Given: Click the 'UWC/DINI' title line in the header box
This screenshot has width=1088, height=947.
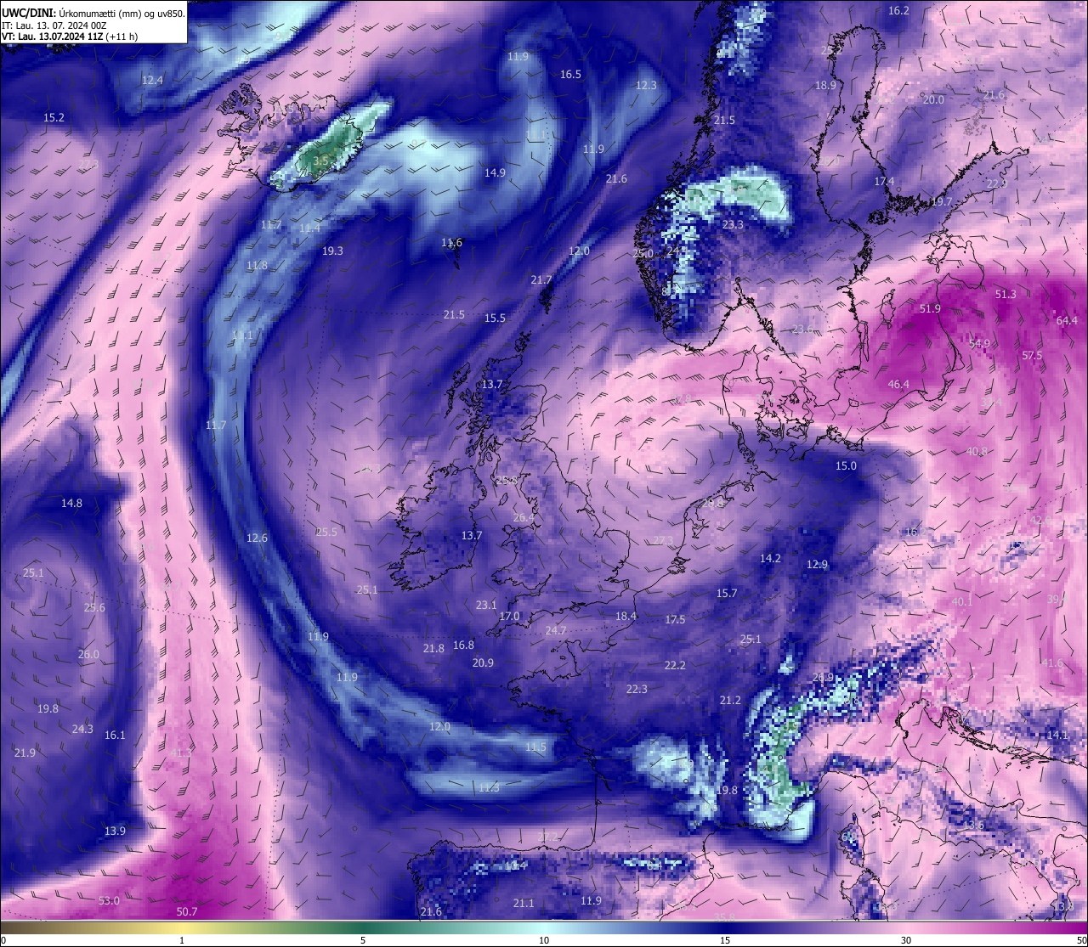Looking at the screenshot, I should 93,14.
